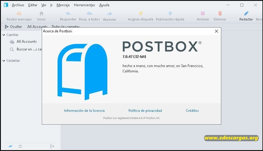Screen dimensions: 263x151
Task: Open the Editar menu
Action: [33, 5]
